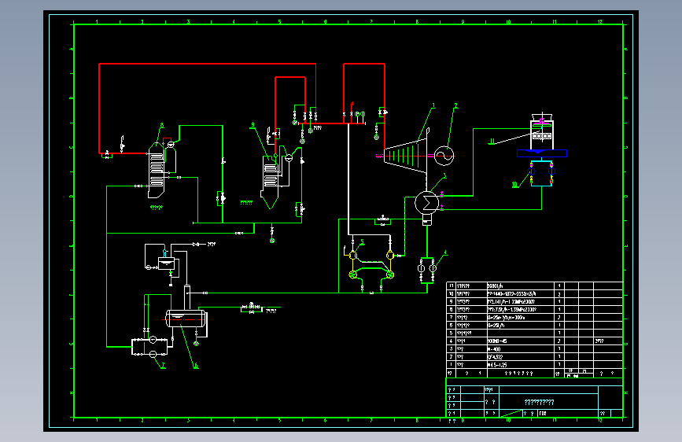Select boiler symbol labeled 8
682x442 pixels.
[157, 170]
